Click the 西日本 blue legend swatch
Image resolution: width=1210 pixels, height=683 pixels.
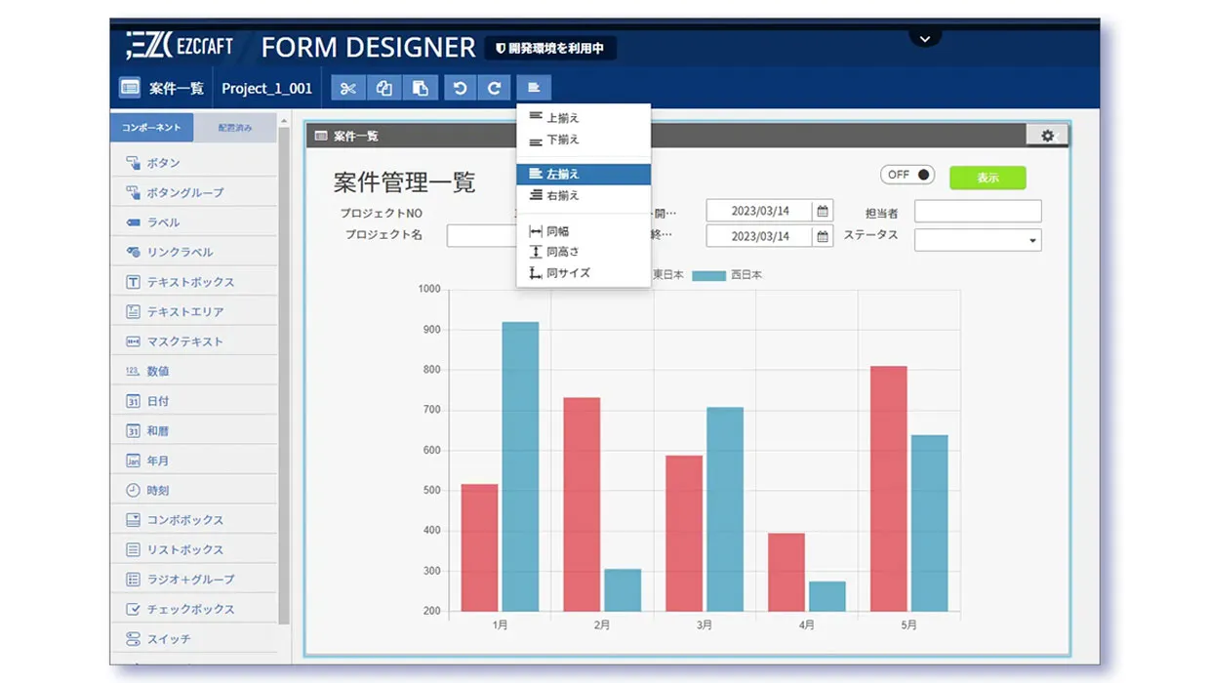[x=708, y=276]
